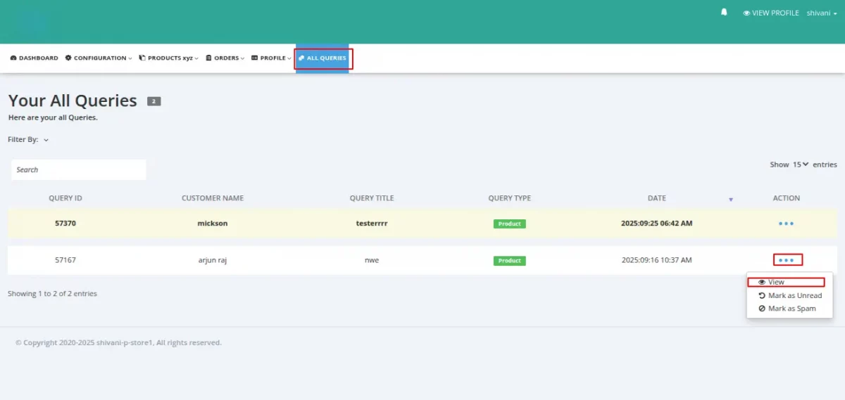Focus the Search input field
The width and height of the screenshot is (845, 400).
[x=78, y=169]
